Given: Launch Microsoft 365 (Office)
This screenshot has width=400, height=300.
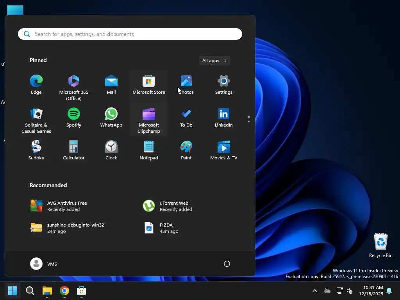Looking at the screenshot, I should click(74, 87).
